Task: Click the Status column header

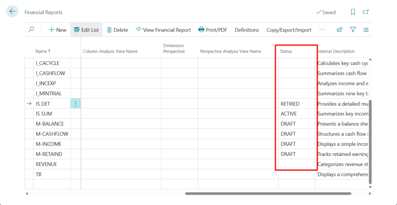Action: click(x=286, y=51)
